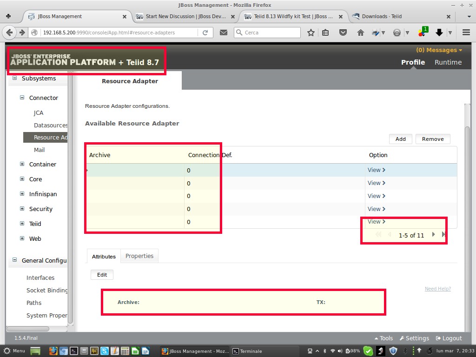List all tabs with the tab-bar arrow

(469, 16)
